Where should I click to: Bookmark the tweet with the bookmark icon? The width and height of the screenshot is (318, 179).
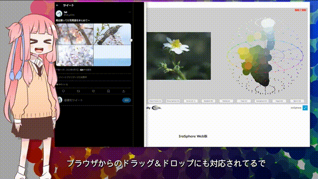click(x=108, y=91)
